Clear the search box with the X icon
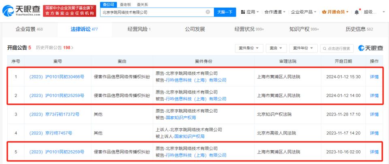 (208, 12)
